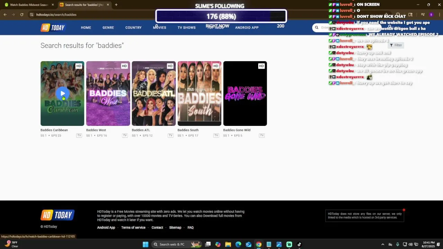
Task: Click the 'SS 1 · EPS 23' text
Action: tap(51, 136)
